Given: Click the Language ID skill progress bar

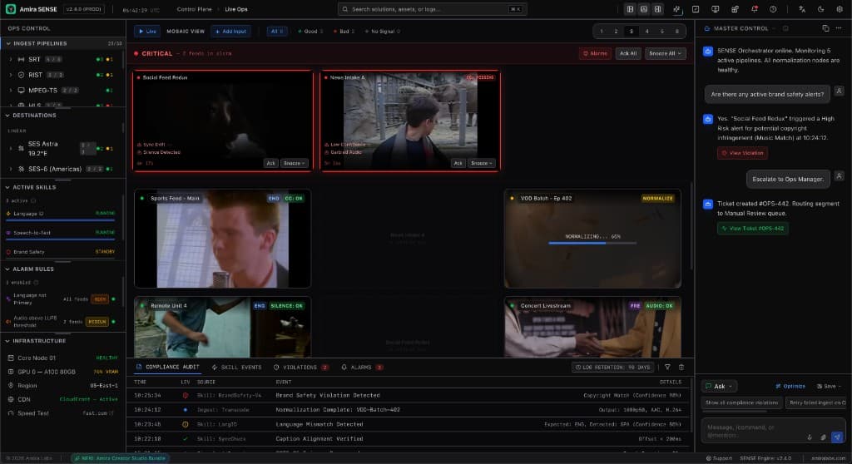Looking at the screenshot, I should pos(60,220).
